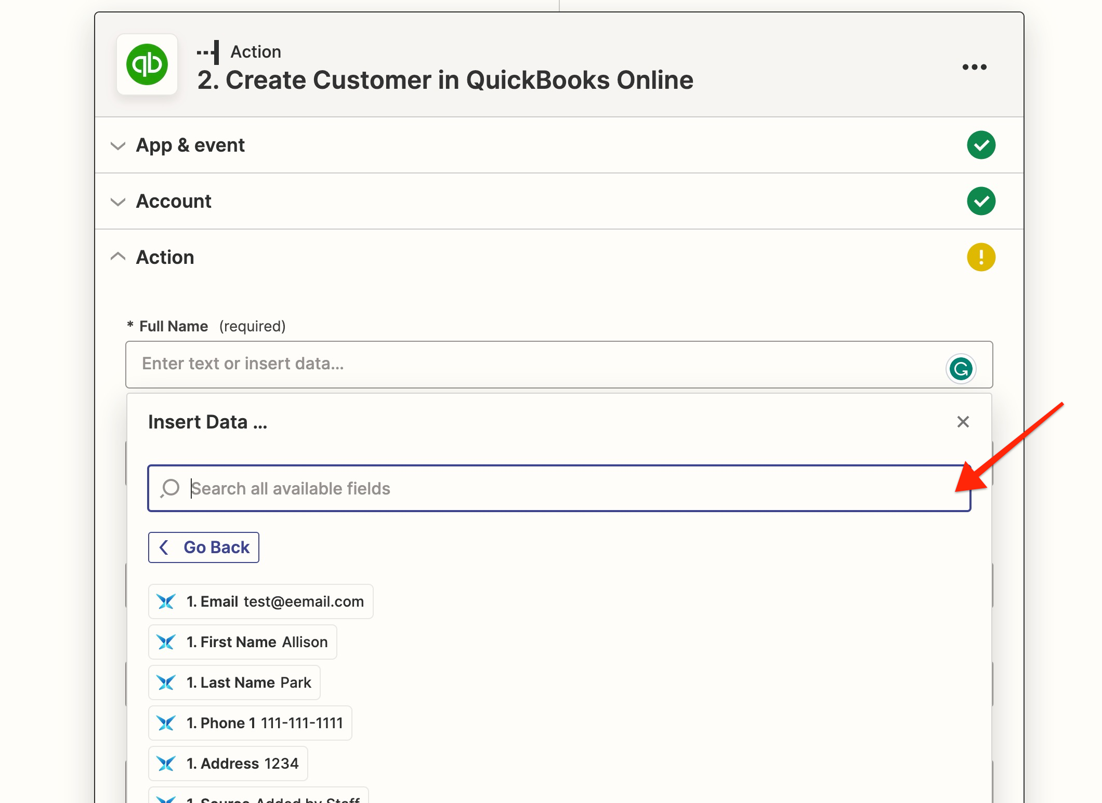Click the App & event green checkmark
Image resolution: width=1102 pixels, height=803 pixels.
tap(981, 145)
